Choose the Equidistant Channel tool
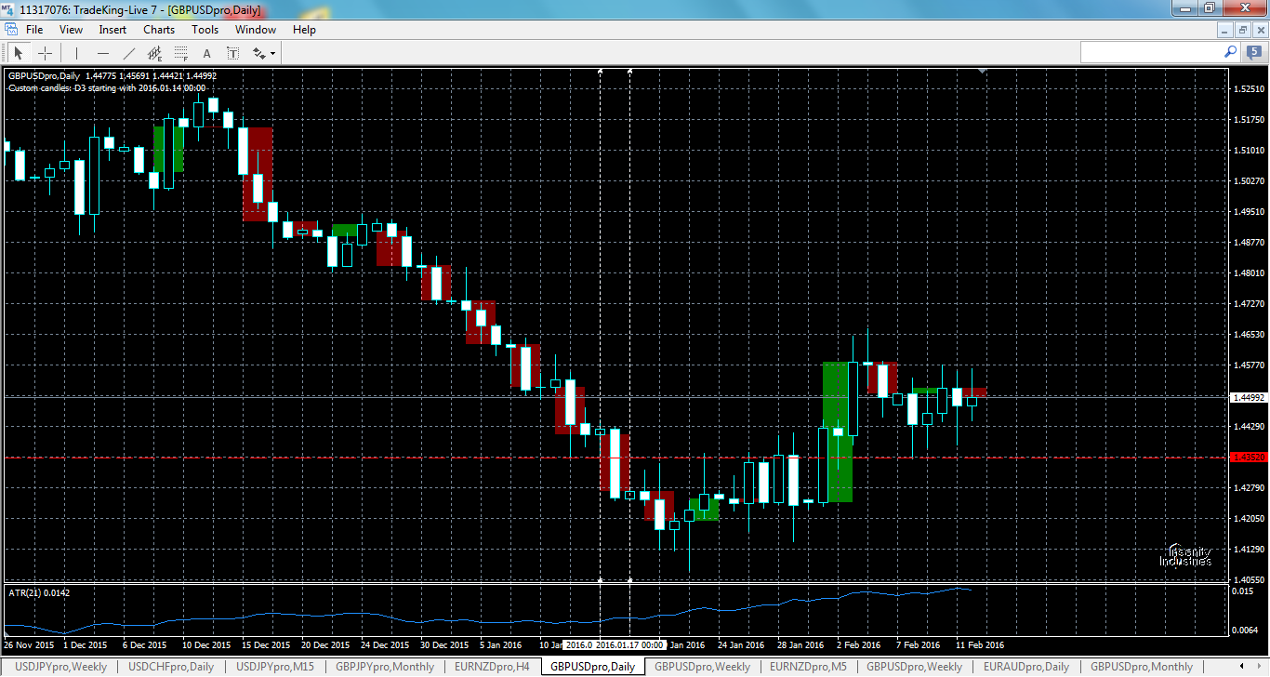The width and height of the screenshot is (1270, 677). tap(155, 53)
